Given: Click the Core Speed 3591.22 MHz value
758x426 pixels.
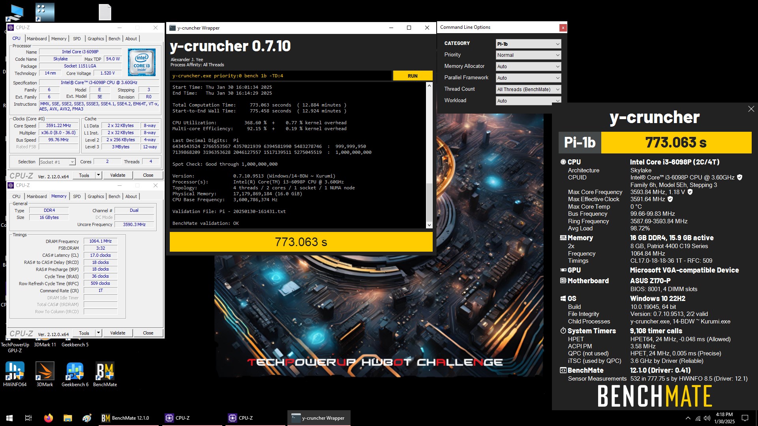Looking at the screenshot, I should 58,126.
